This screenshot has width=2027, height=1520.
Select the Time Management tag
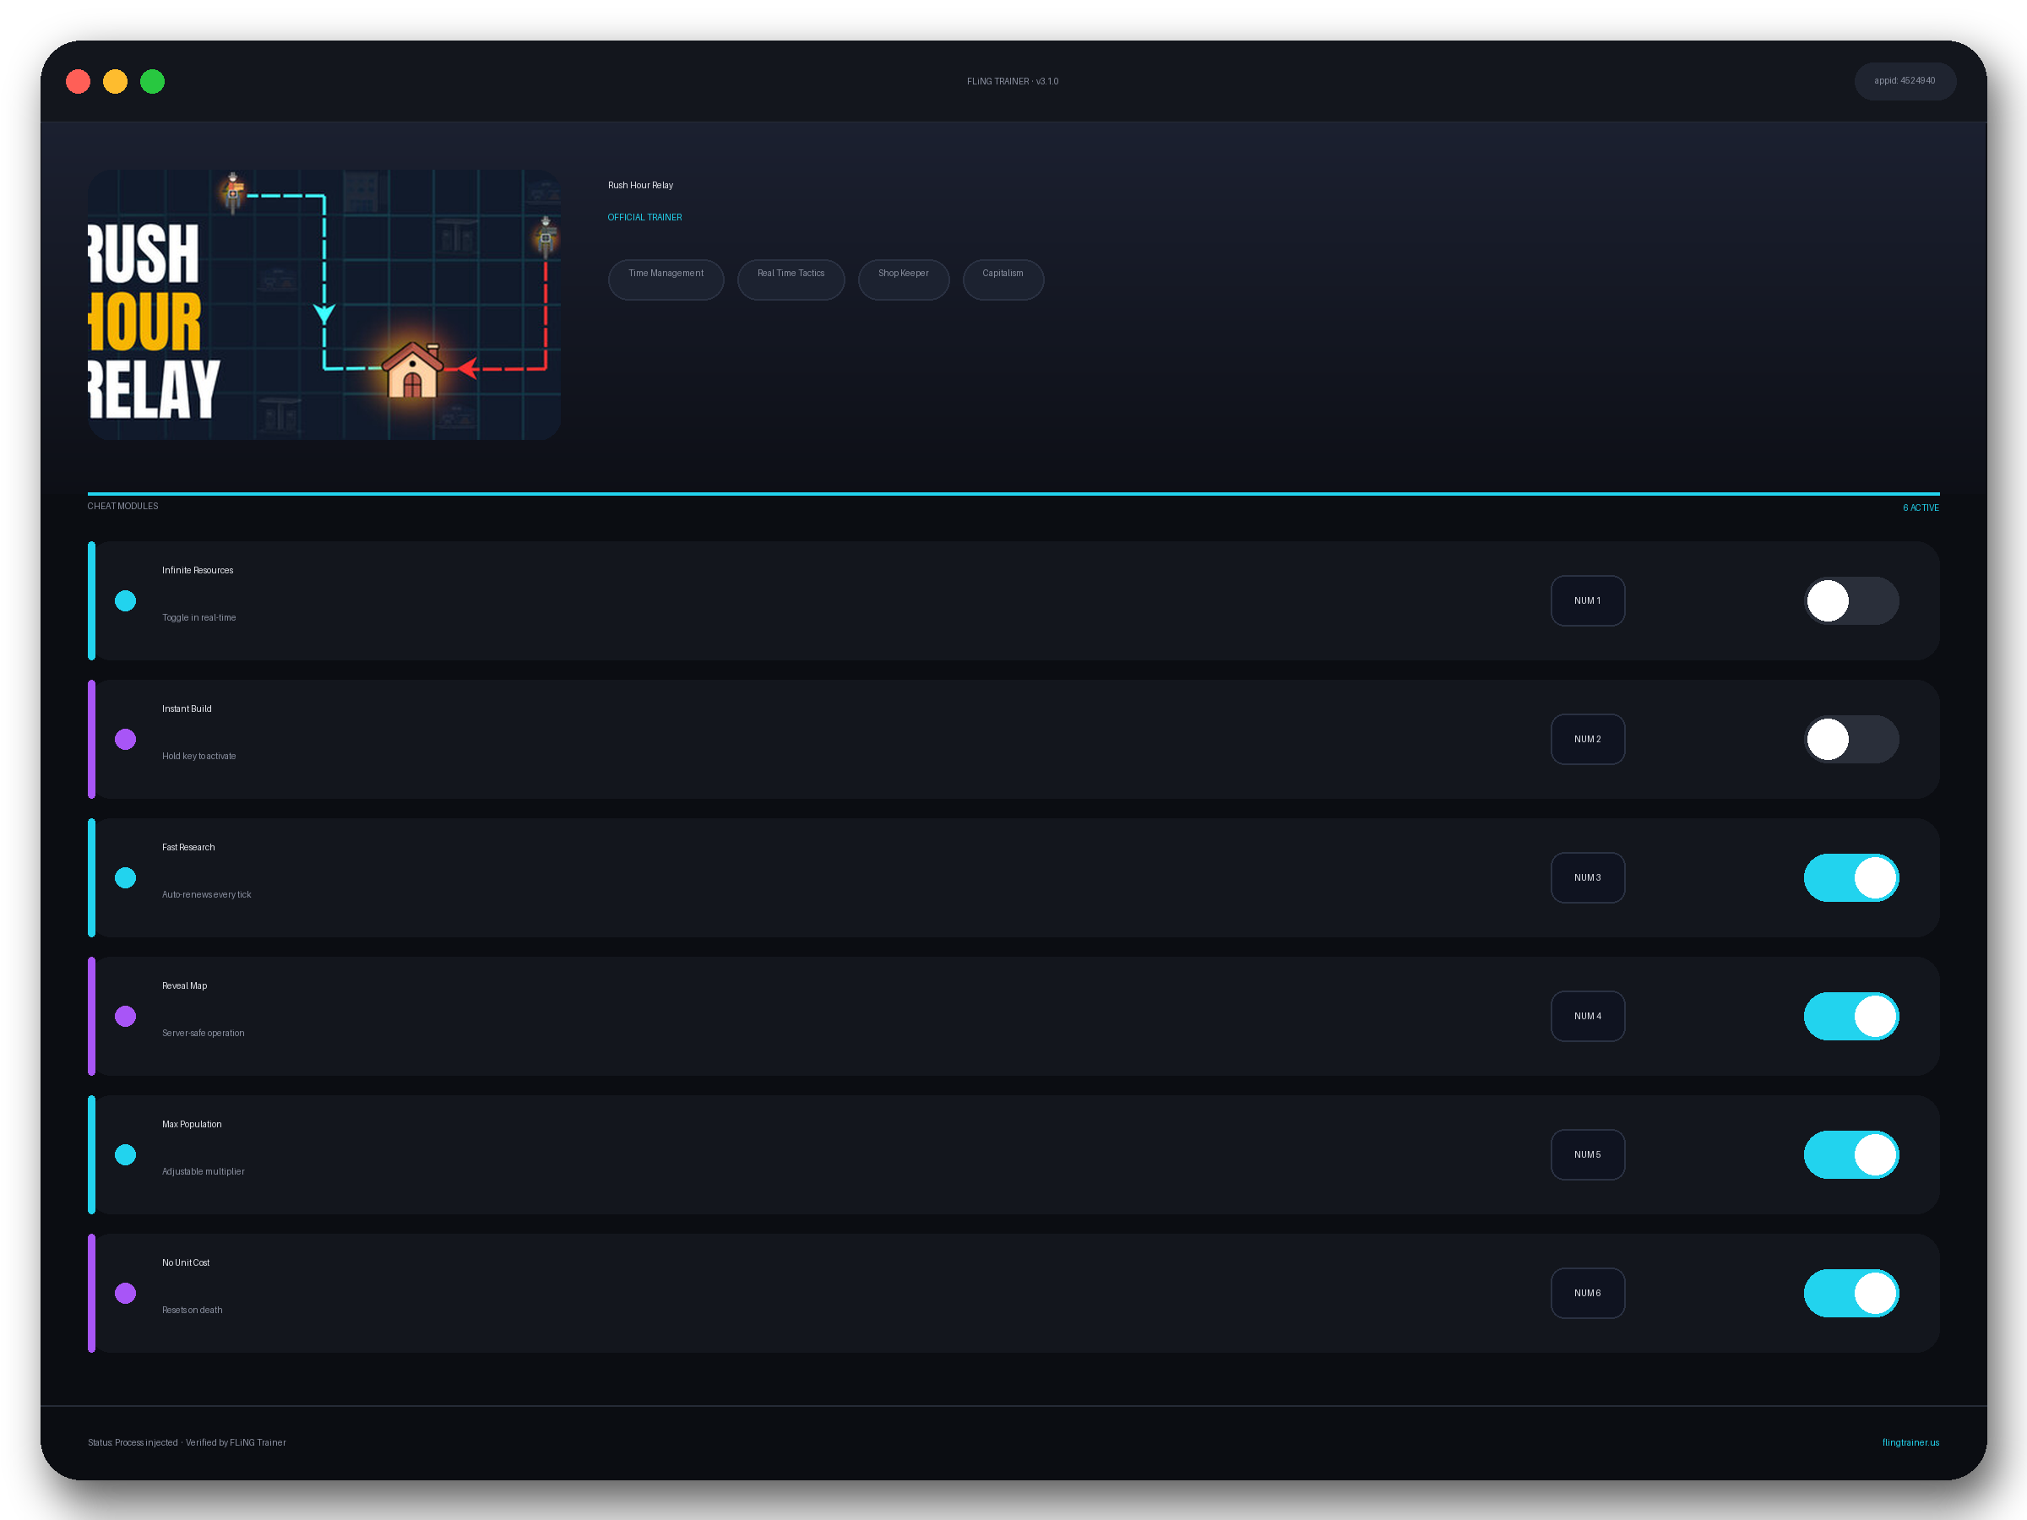(x=666, y=280)
